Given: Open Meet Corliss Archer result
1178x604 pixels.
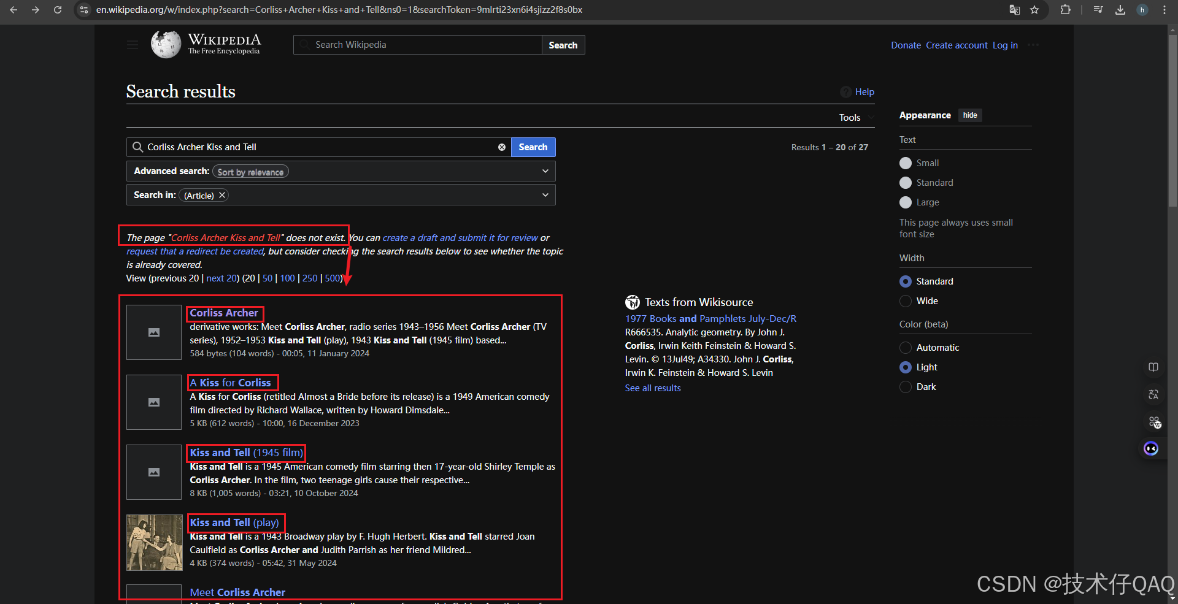Looking at the screenshot, I should [237, 592].
